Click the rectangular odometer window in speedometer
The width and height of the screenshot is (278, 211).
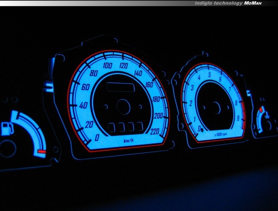point(120,87)
